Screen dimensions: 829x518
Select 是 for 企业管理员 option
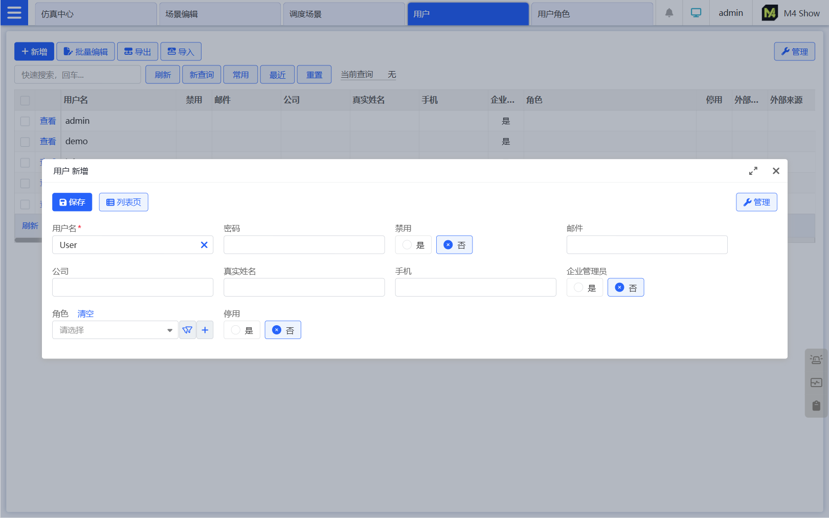pyautogui.click(x=585, y=288)
